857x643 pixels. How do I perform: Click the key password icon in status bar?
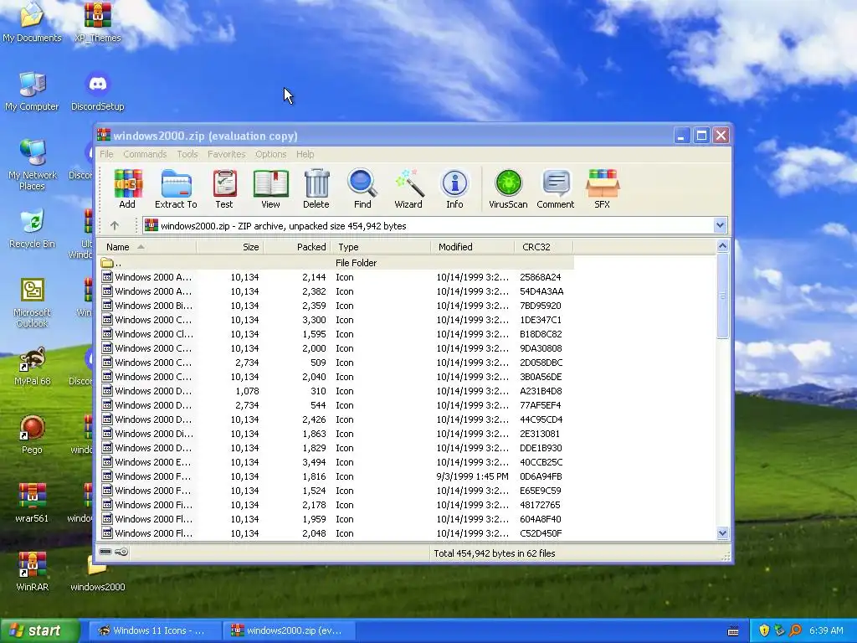point(121,552)
